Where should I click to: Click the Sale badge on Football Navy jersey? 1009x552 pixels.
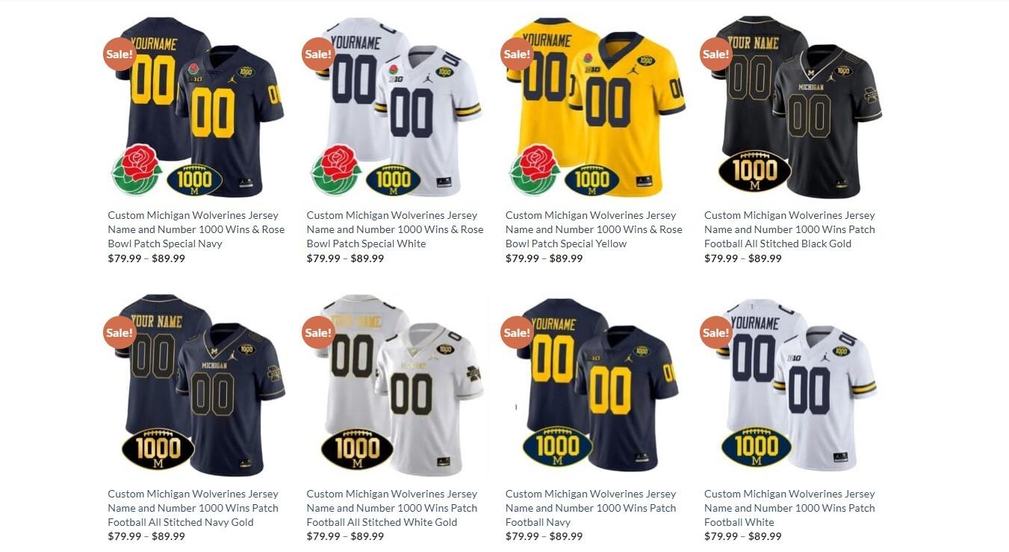(x=517, y=332)
